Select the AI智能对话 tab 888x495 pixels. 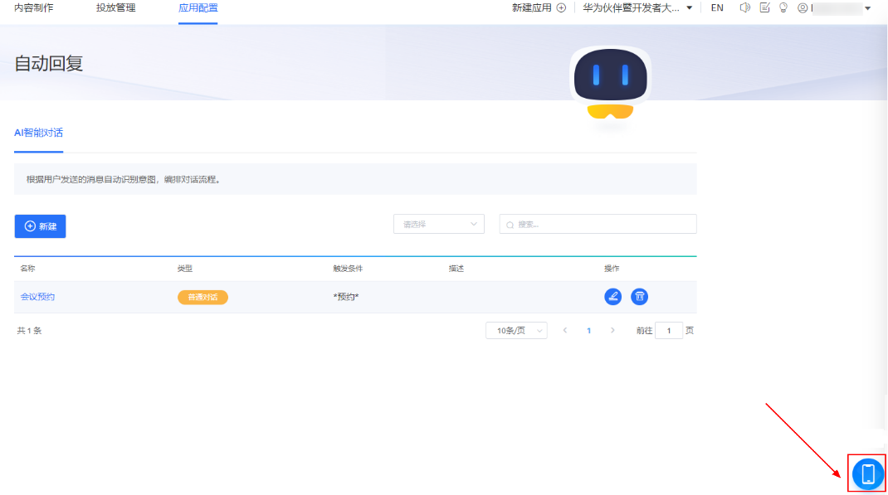[38, 133]
